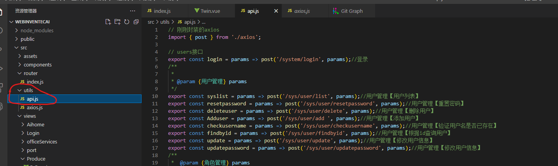Click the New Folder icon in explorer header
558x166 pixels.
pos(117,22)
